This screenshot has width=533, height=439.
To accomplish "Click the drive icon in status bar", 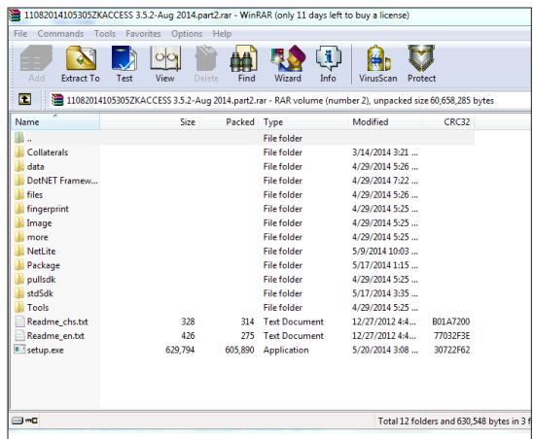I will pos(18,421).
